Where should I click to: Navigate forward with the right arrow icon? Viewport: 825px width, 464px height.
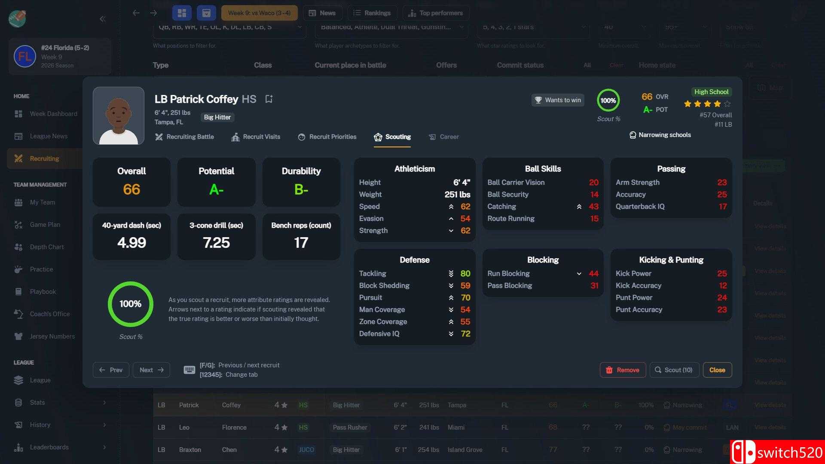[153, 13]
